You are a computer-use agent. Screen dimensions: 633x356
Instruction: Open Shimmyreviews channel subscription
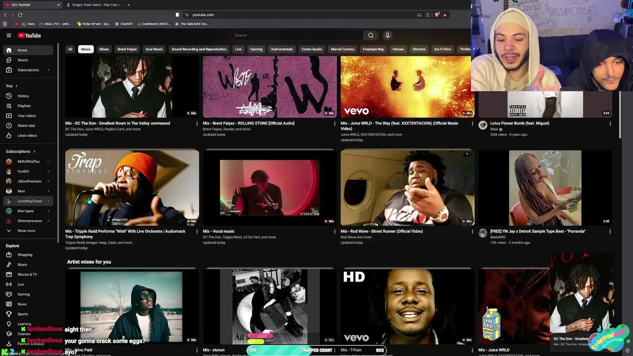pyautogui.click(x=28, y=221)
